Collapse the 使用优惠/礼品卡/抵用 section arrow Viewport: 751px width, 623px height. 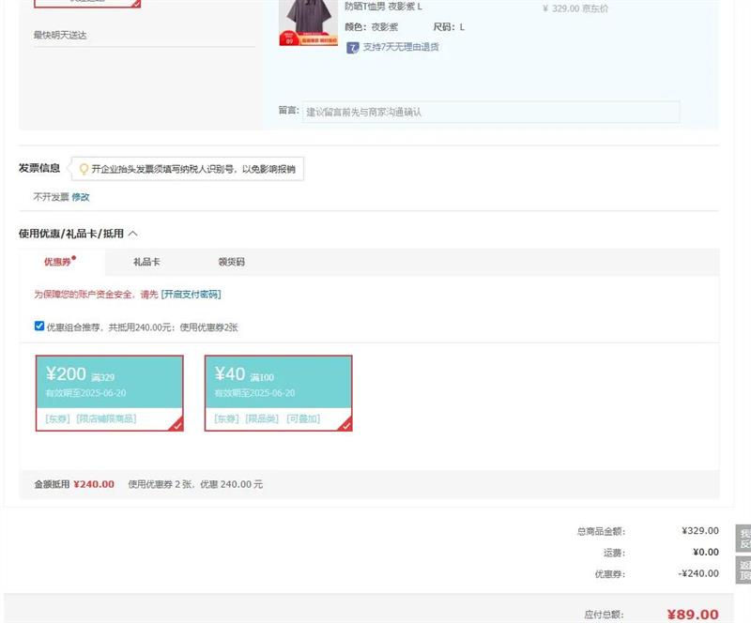coord(132,234)
